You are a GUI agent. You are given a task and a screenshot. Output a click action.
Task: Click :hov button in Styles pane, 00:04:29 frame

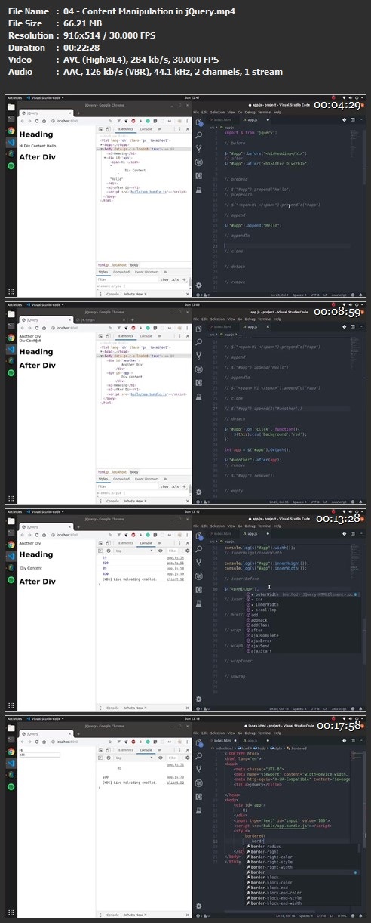point(164,279)
